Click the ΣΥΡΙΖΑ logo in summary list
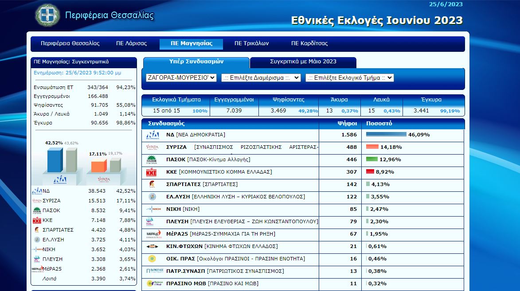520x291 pixels. click(x=37, y=201)
